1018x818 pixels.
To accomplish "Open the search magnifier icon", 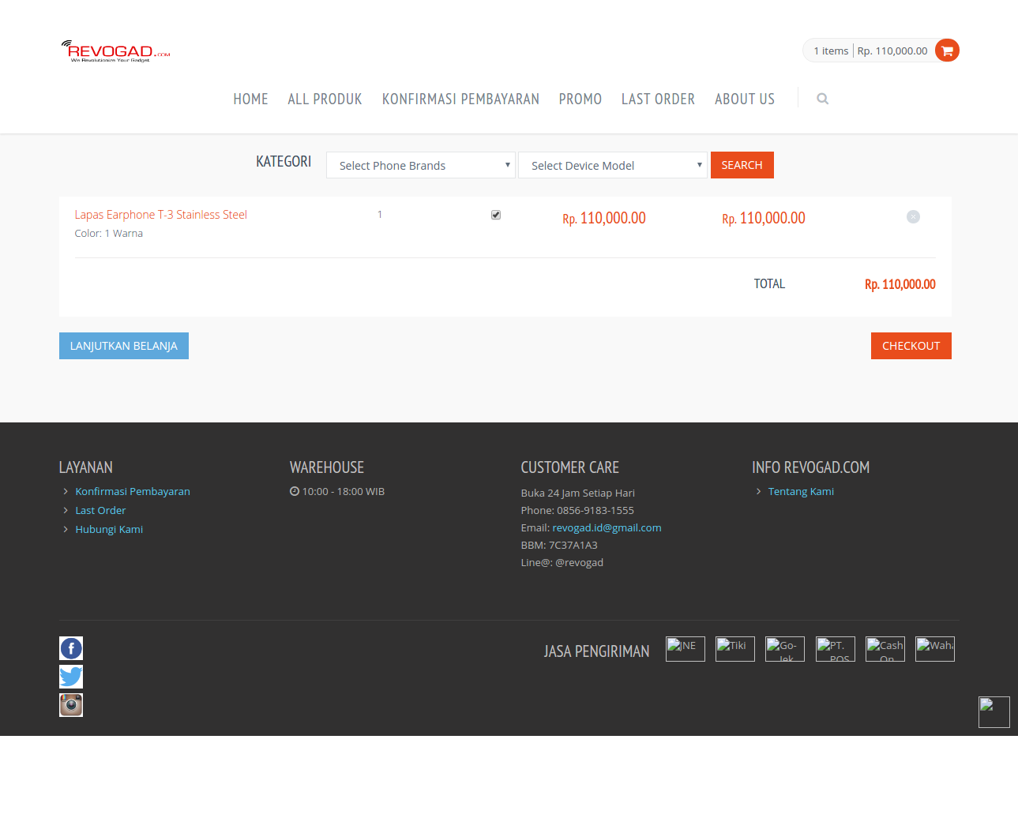I will (822, 98).
